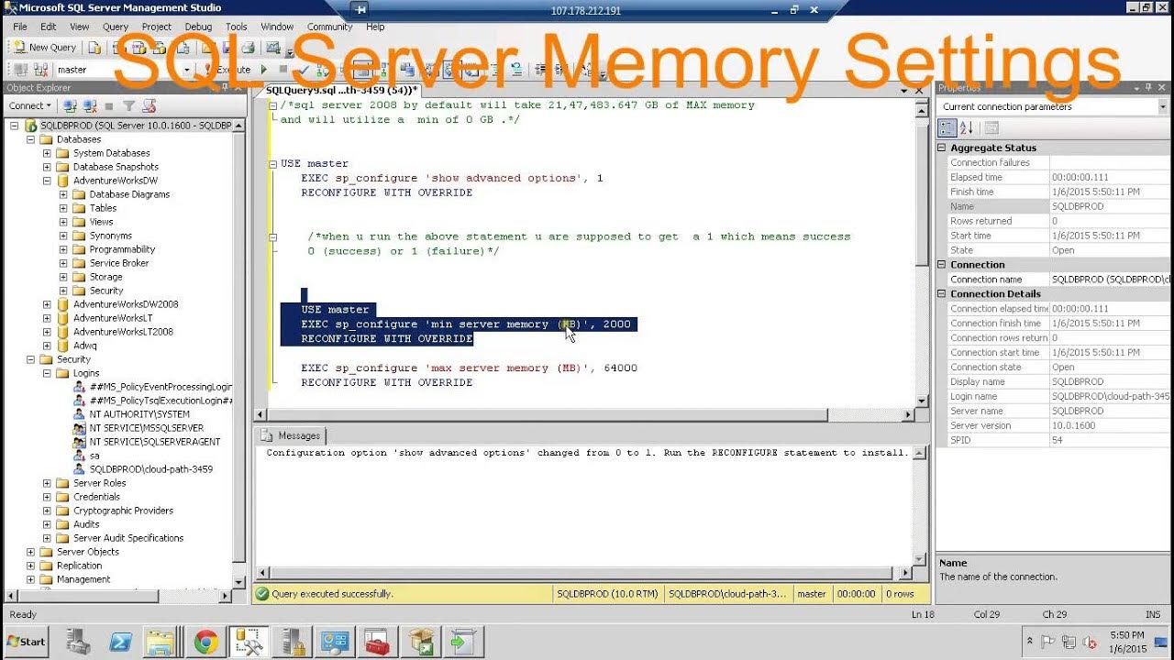This screenshot has width=1174, height=660.
Task: Show Properties in Categorized view
Action: coord(947,128)
